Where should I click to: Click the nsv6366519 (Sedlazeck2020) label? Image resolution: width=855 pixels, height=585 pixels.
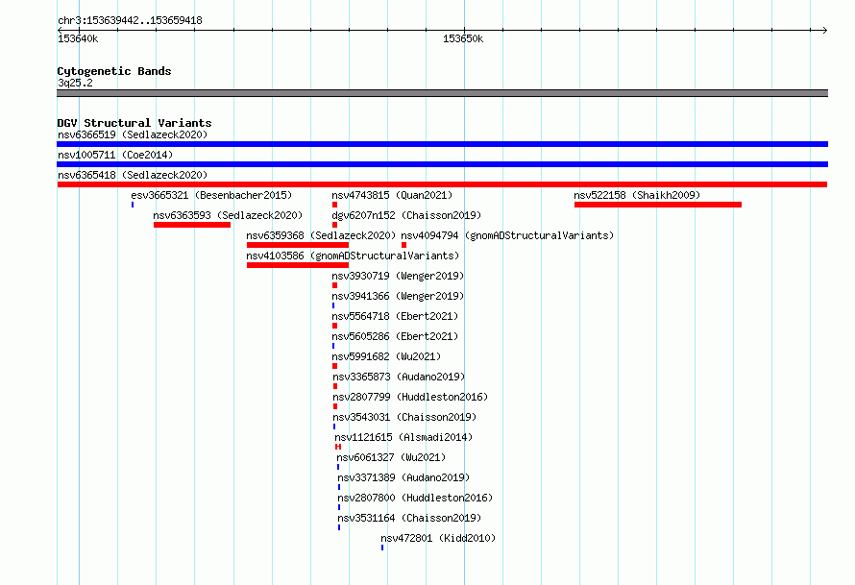coord(133,134)
